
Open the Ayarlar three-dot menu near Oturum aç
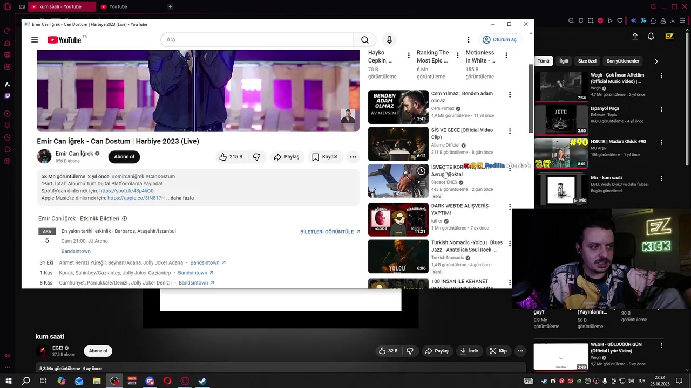point(469,40)
